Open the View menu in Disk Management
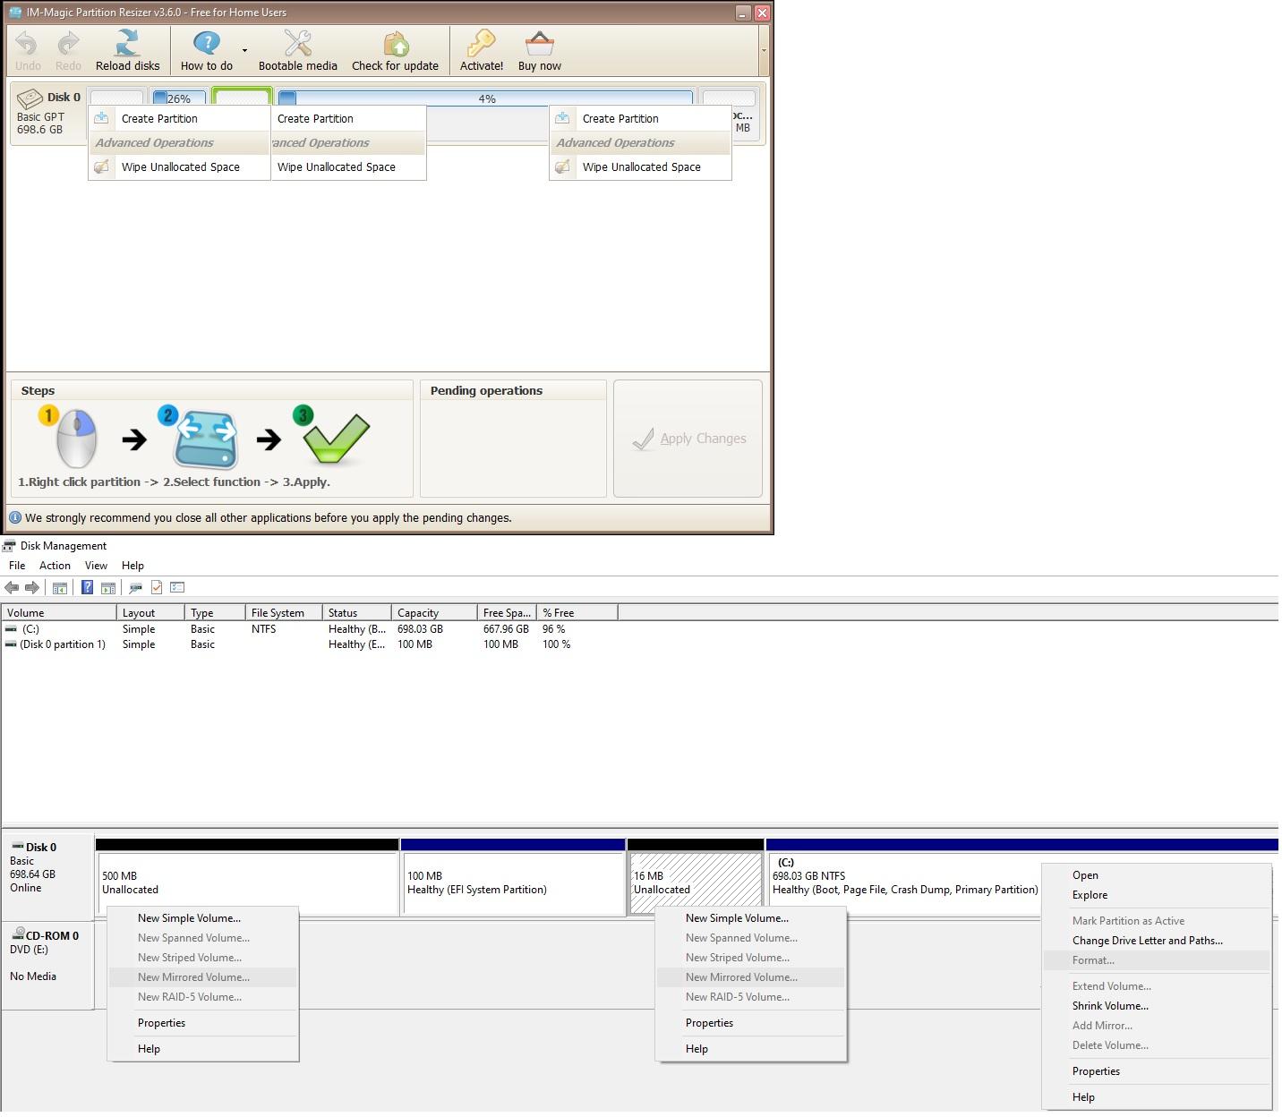 [96, 566]
